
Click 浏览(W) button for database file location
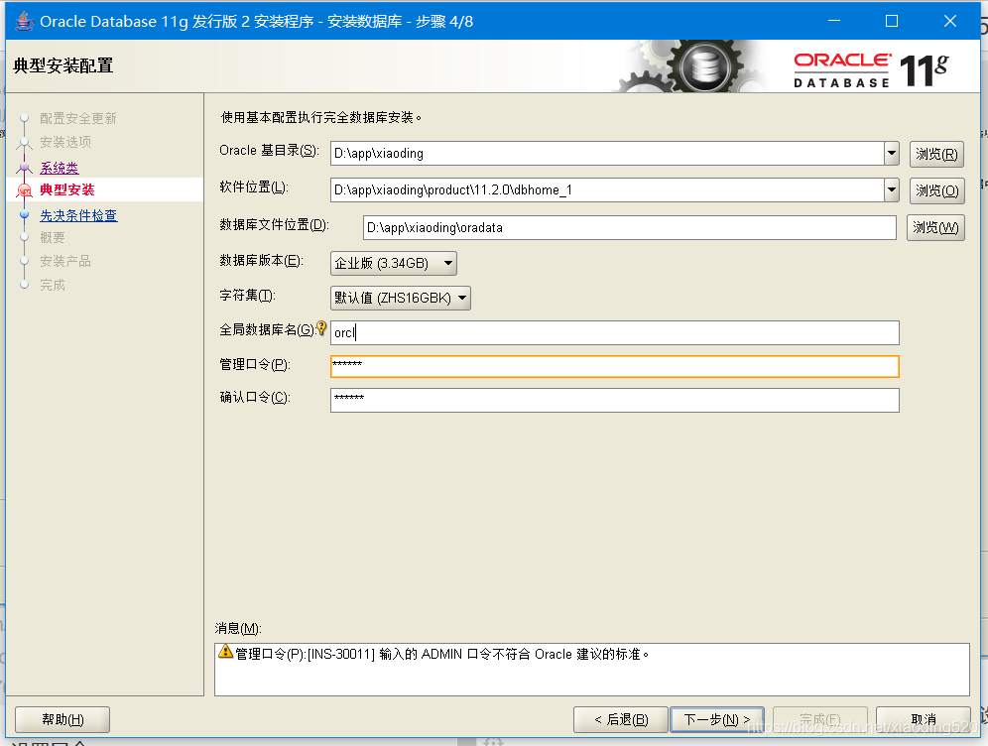pyautogui.click(x=935, y=227)
